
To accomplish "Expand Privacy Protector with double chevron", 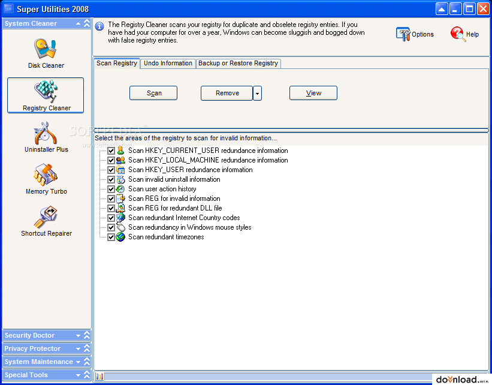I will coord(87,348).
